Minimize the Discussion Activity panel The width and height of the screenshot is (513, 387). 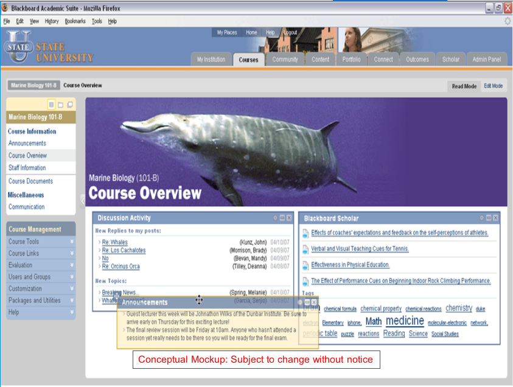282,218
